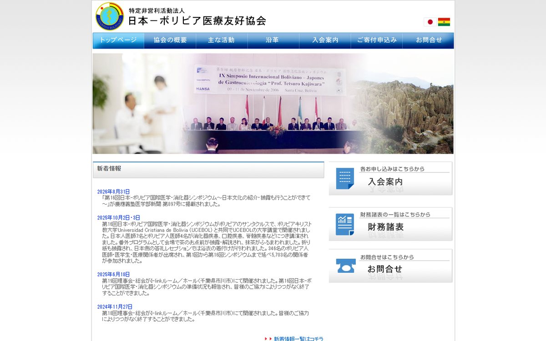Click the 2026年8月31日 news date

click(x=113, y=191)
